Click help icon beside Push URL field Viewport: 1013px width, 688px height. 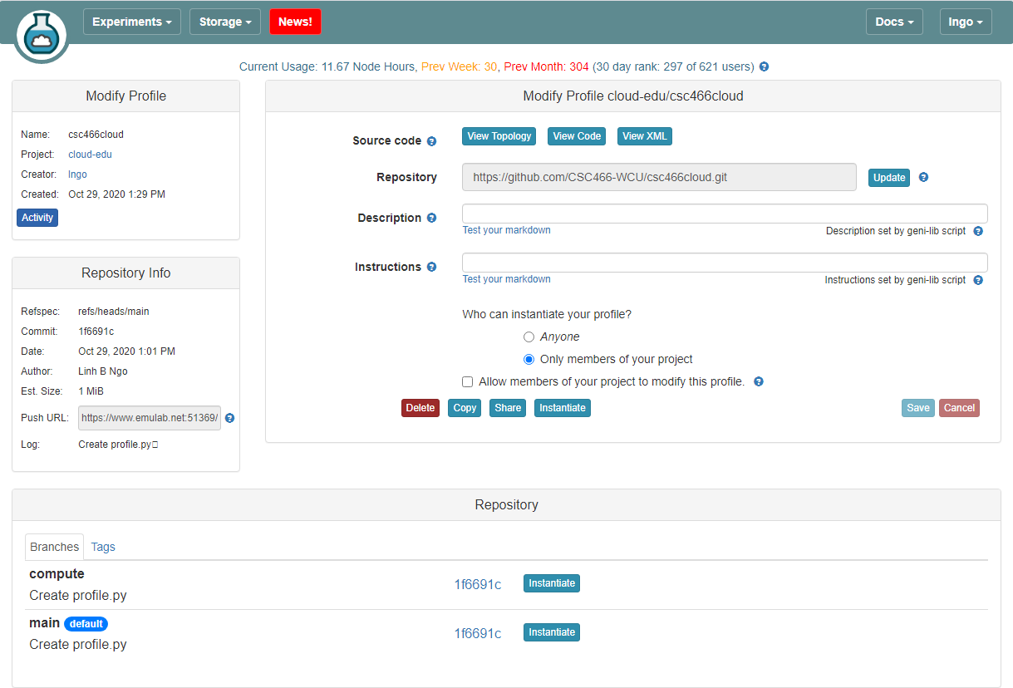click(x=230, y=418)
